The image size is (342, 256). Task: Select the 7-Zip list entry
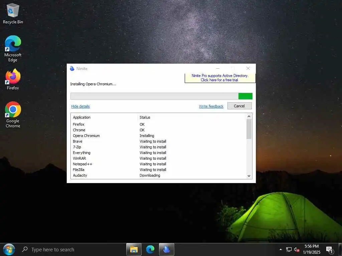(x=159, y=147)
